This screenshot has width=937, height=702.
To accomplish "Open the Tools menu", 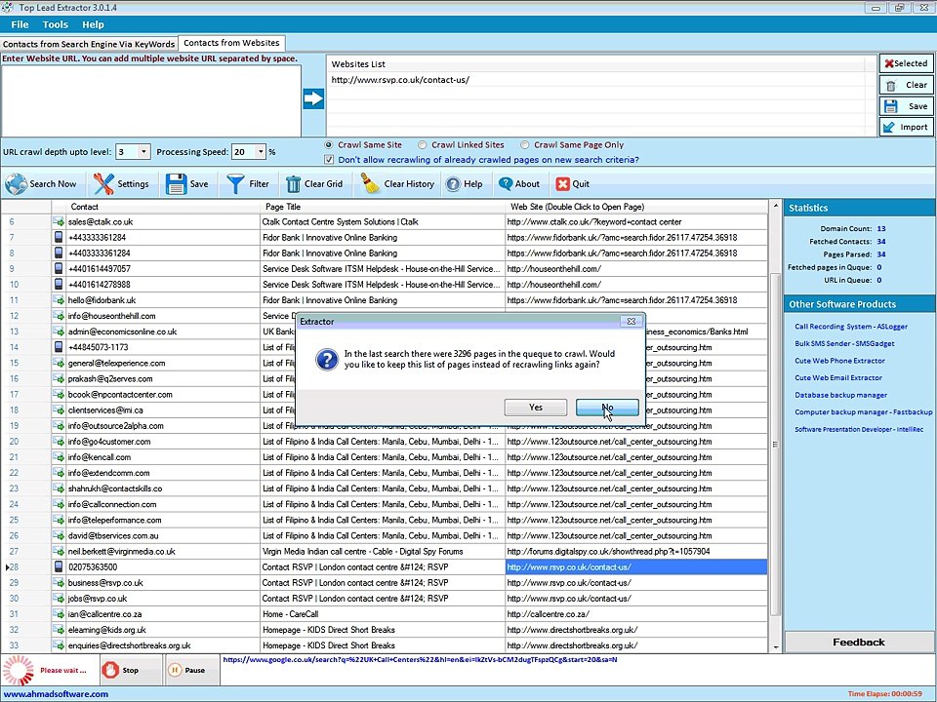I will pos(55,24).
